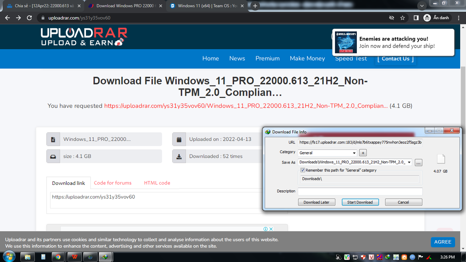Click the file type icon above 4.07 GB

pos(441,159)
